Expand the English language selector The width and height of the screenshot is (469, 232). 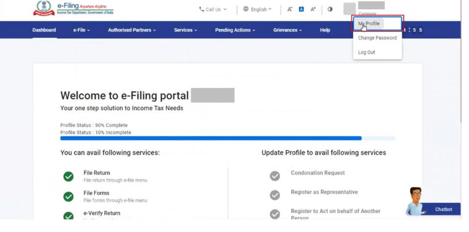[x=258, y=9]
